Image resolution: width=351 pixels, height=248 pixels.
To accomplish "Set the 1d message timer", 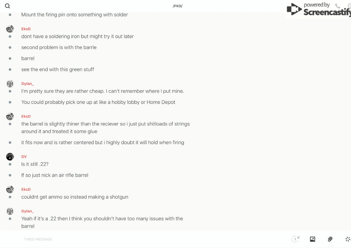I will point(295,239).
